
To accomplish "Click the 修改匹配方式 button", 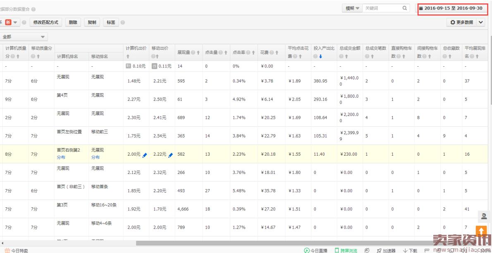I will point(45,22).
